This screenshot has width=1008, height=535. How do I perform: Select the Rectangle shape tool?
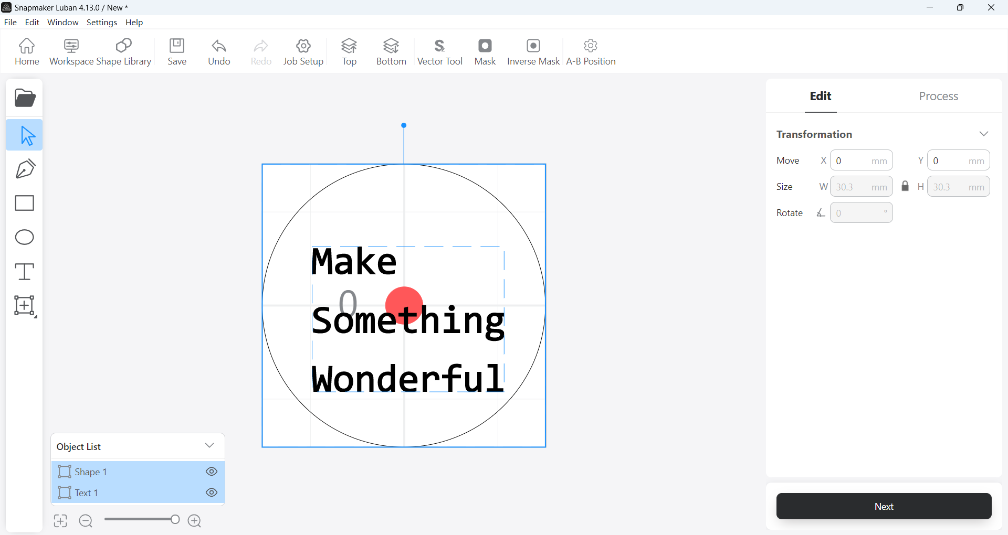pos(25,203)
